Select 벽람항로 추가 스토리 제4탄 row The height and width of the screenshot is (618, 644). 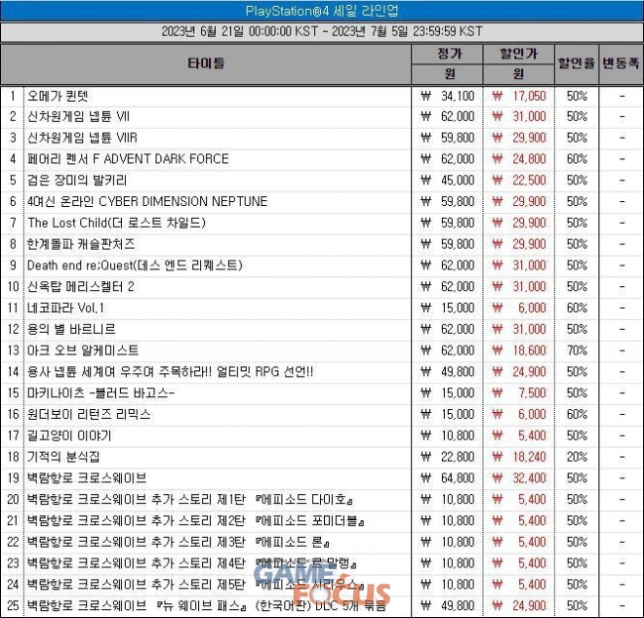(x=192, y=563)
